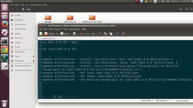Open find using the magnifier toolbar icon

click(x=118, y=34)
